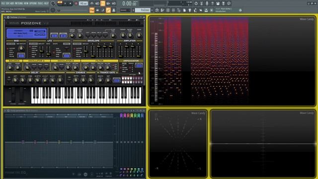318x179 pixels.
Task: Toggle the Chorus ON switch
Action: pos(70,80)
